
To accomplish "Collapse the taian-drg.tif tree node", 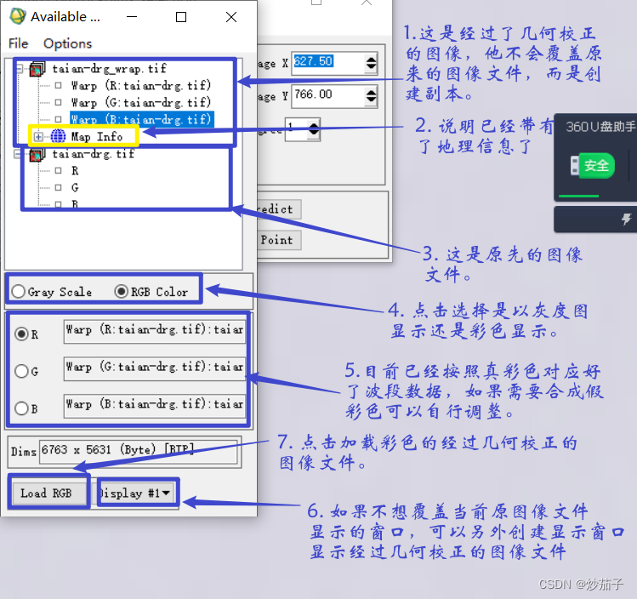I will (17, 154).
